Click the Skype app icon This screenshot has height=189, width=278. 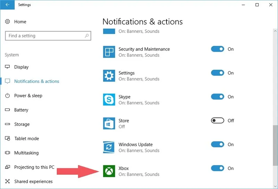pyautogui.click(x=109, y=100)
